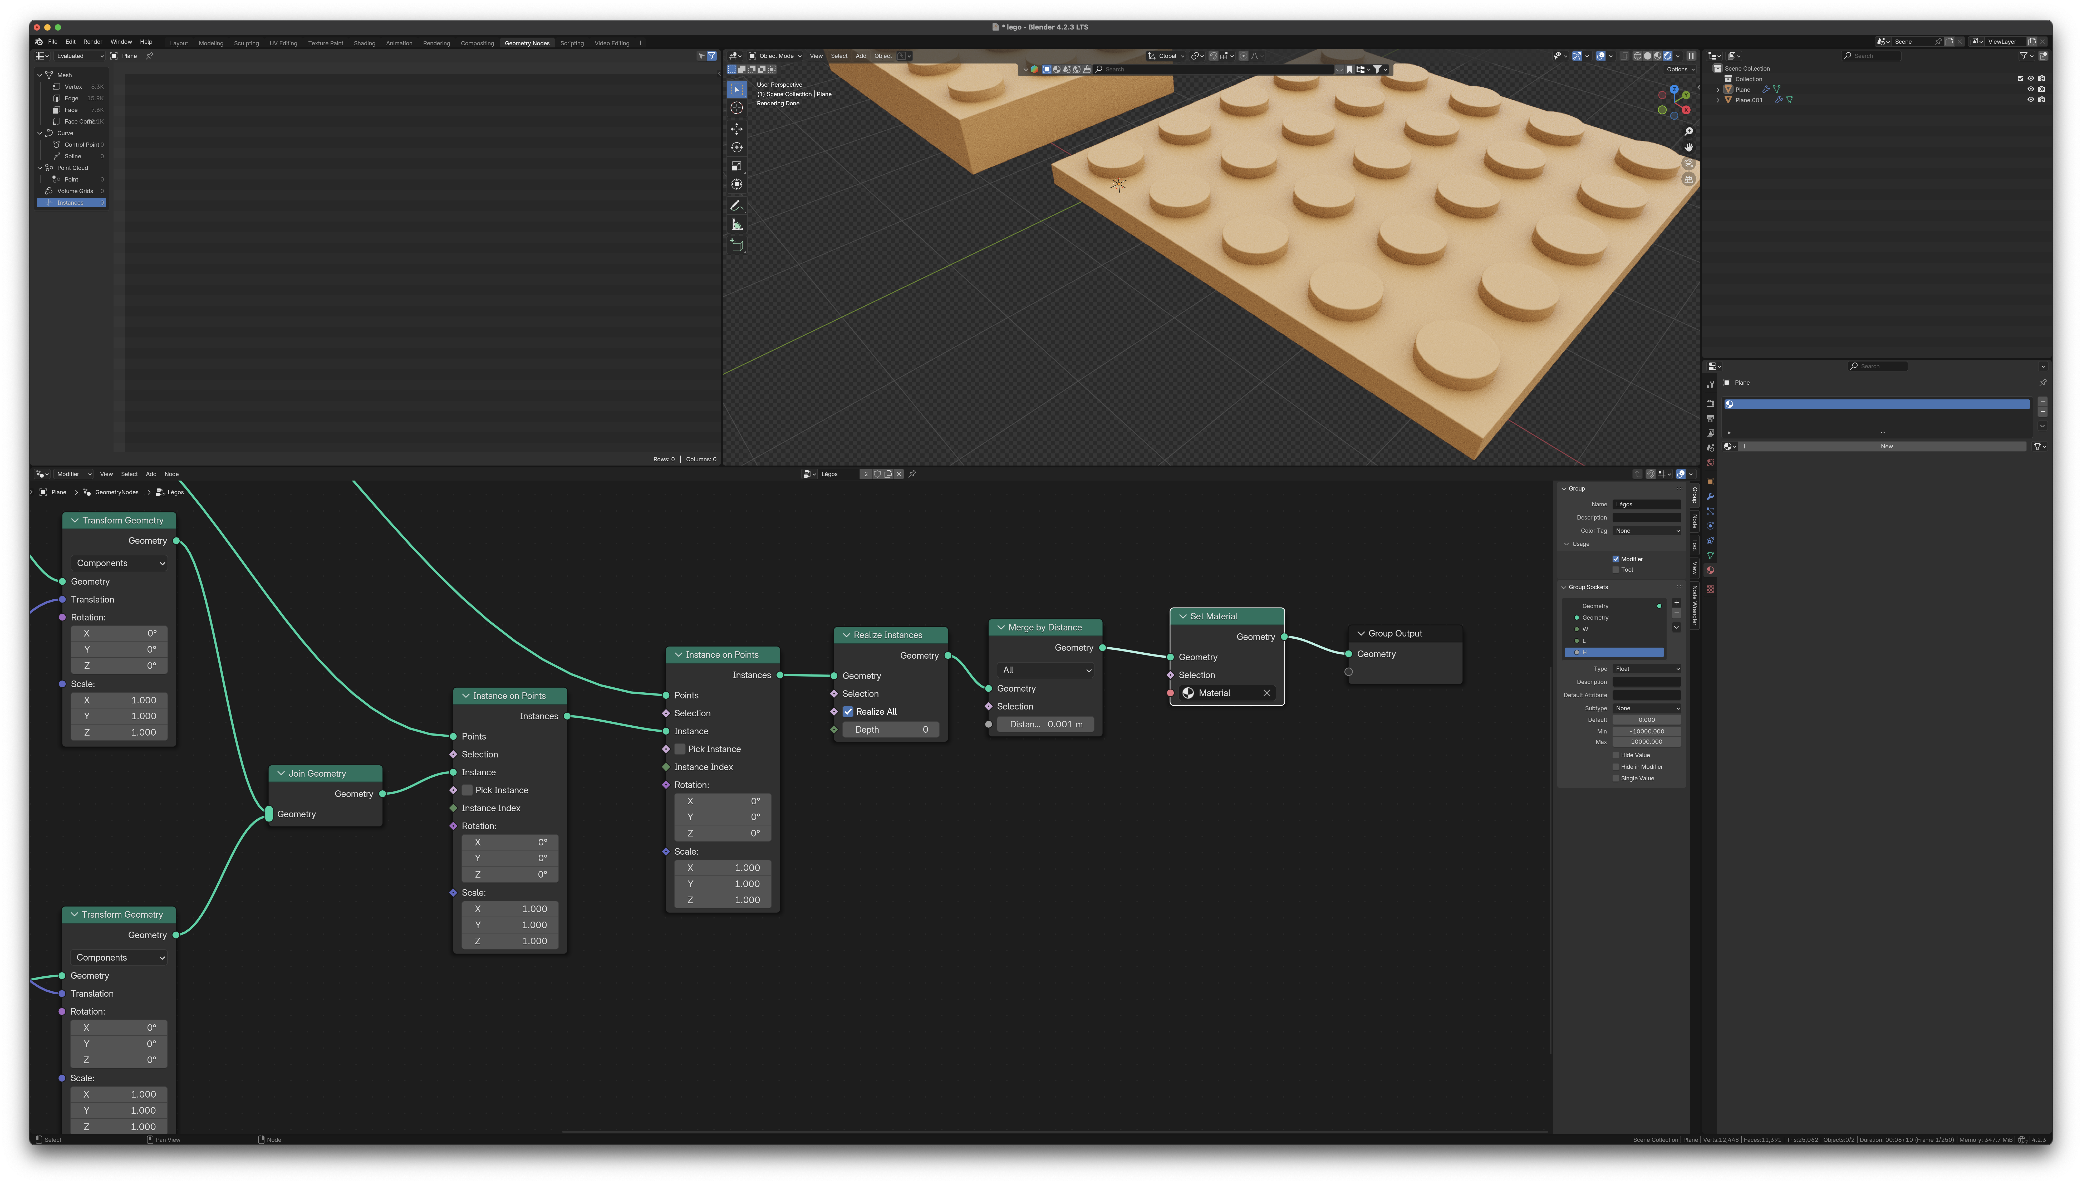
Task: Uncheck Realize All in Realize Instances node
Action: [848, 712]
